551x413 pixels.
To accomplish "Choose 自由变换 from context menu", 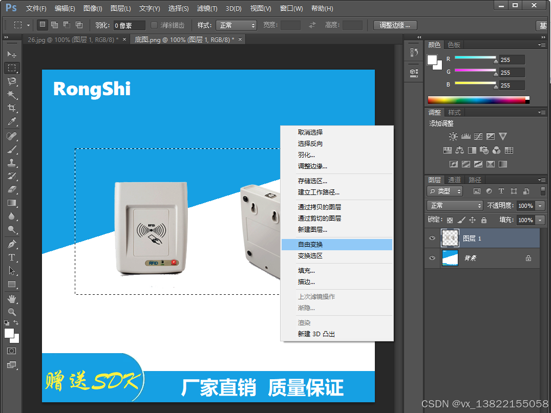I will coord(337,245).
